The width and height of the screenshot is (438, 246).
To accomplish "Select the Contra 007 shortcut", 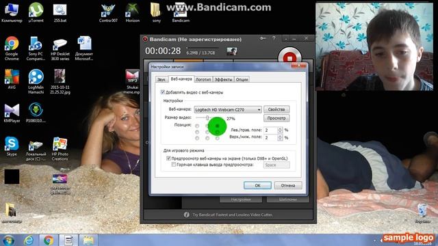I will click(108, 12).
